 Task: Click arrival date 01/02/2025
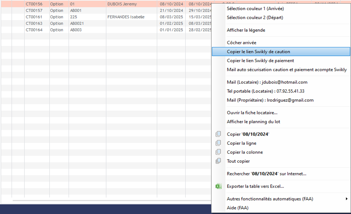(x=171, y=23)
